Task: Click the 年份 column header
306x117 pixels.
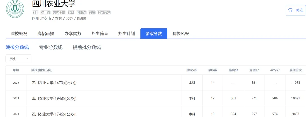Action: [x=16, y=70]
